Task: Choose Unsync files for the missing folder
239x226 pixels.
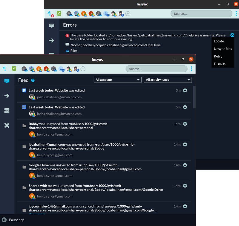Action: [223, 48]
